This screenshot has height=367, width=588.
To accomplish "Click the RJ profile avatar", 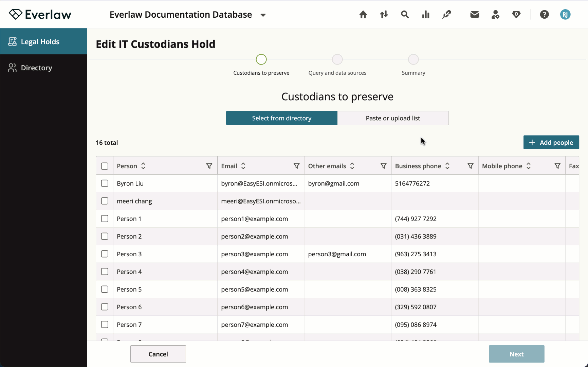I will pyautogui.click(x=565, y=15).
